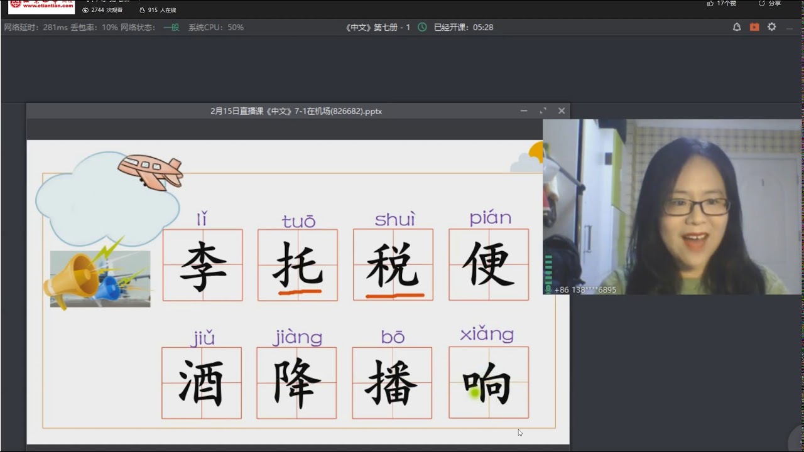Viewport: 804px width, 452px height.
Task: Click the eye icon beside 2744 次观看
Action: click(85, 10)
